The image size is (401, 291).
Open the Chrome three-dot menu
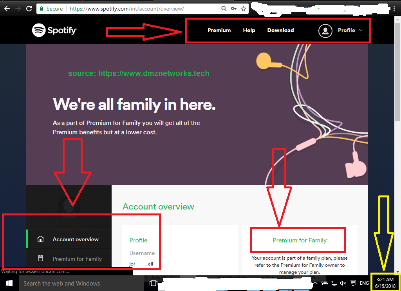(x=394, y=9)
